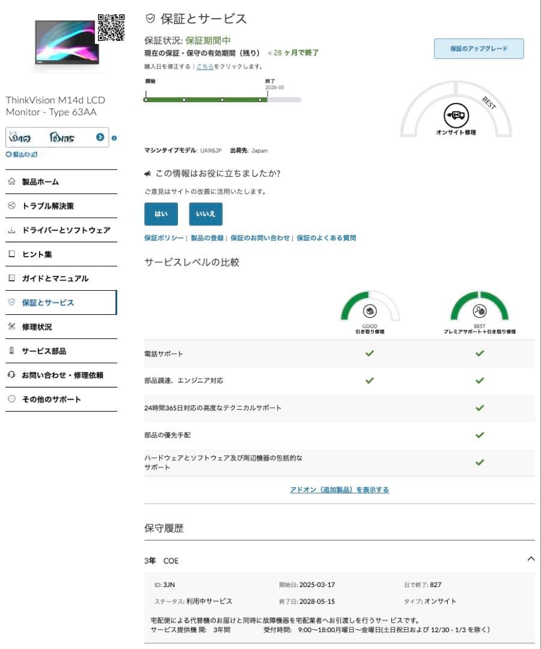Click the info icon beside the serial field
This screenshot has width=541, height=649.
(x=115, y=138)
